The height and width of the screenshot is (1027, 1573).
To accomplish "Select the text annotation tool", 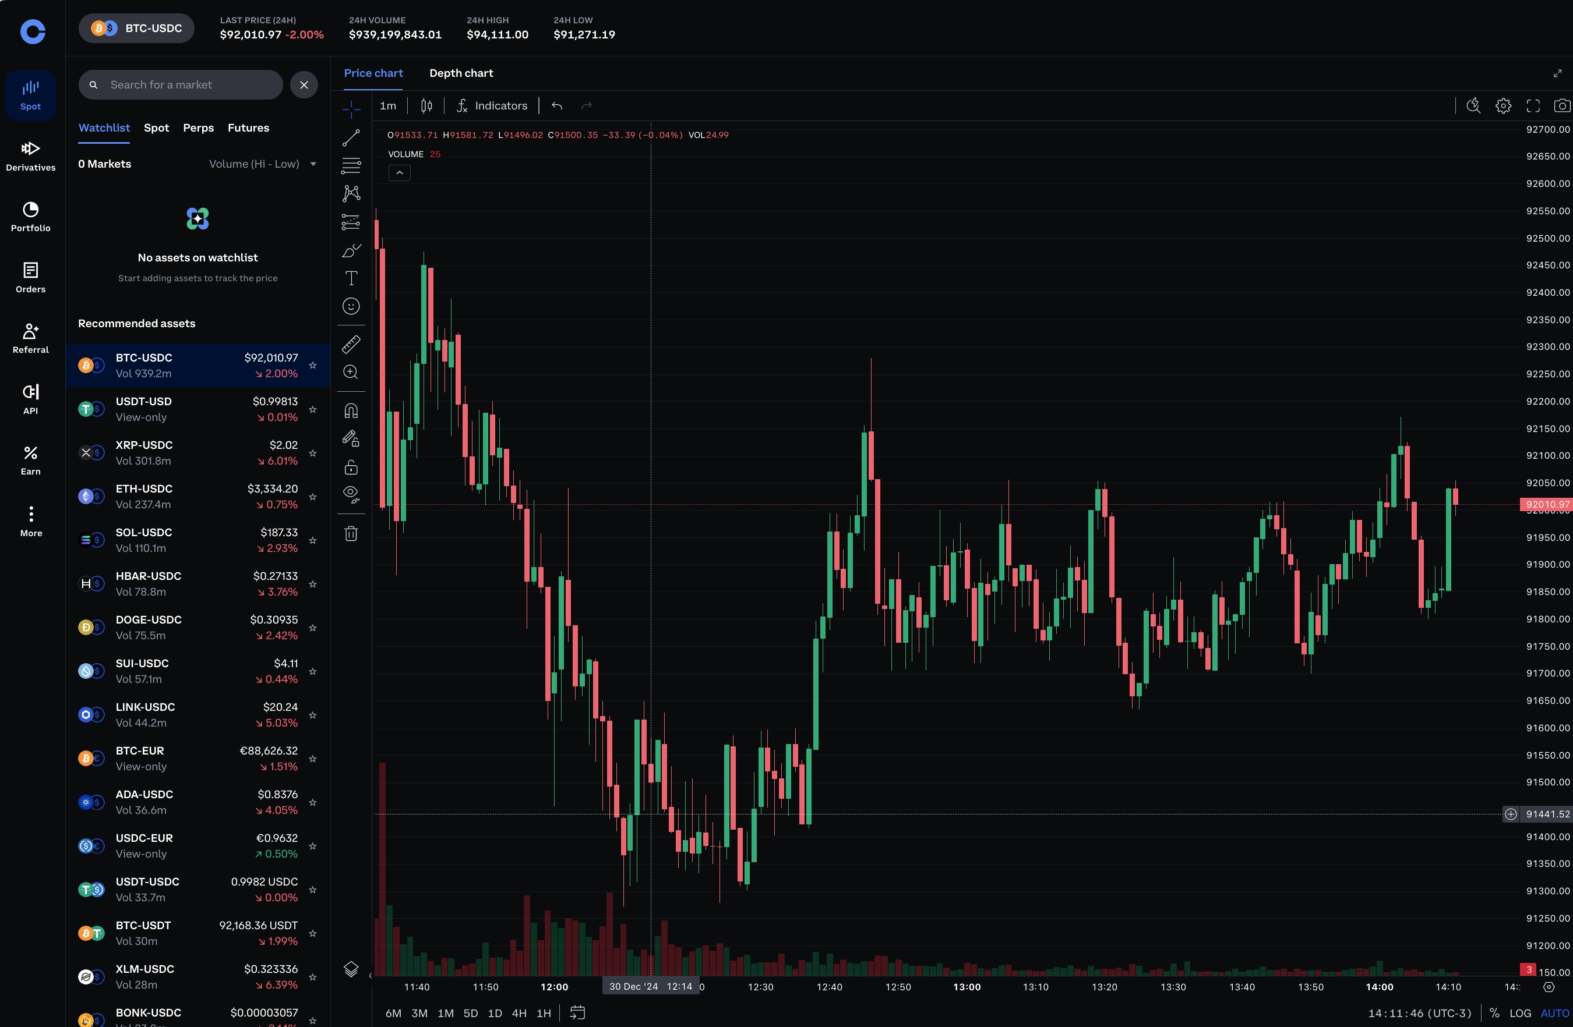I will point(351,278).
